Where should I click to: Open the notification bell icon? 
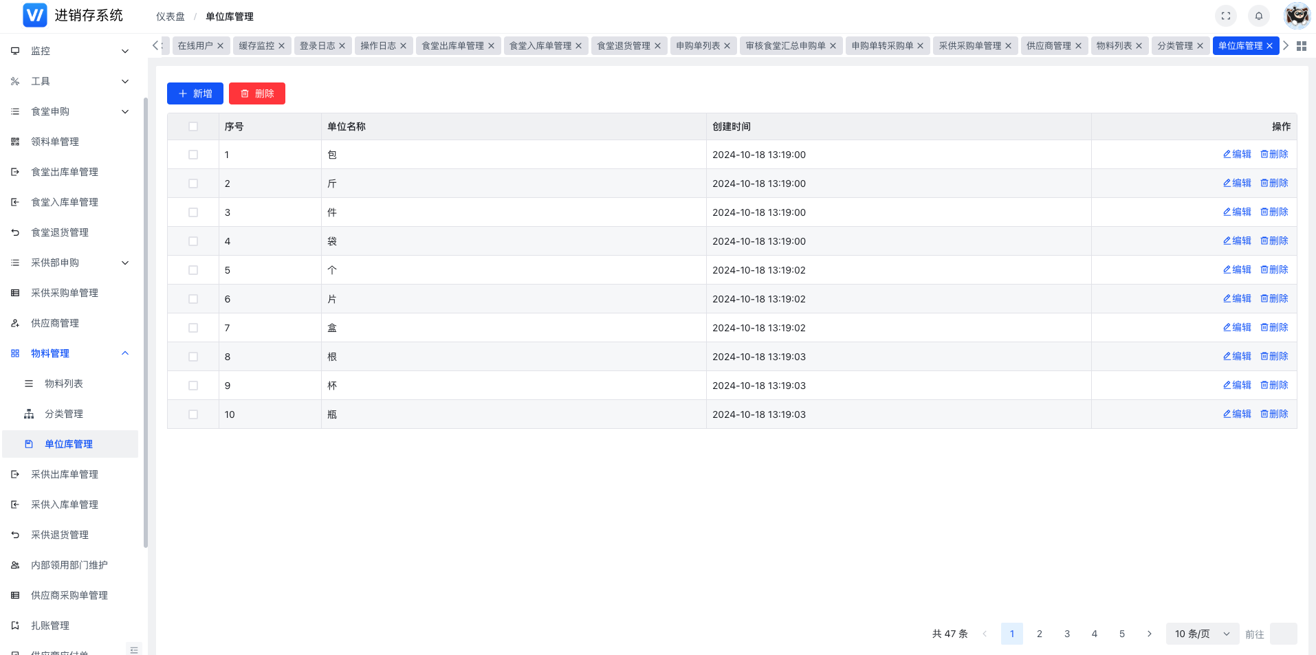click(1259, 16)
